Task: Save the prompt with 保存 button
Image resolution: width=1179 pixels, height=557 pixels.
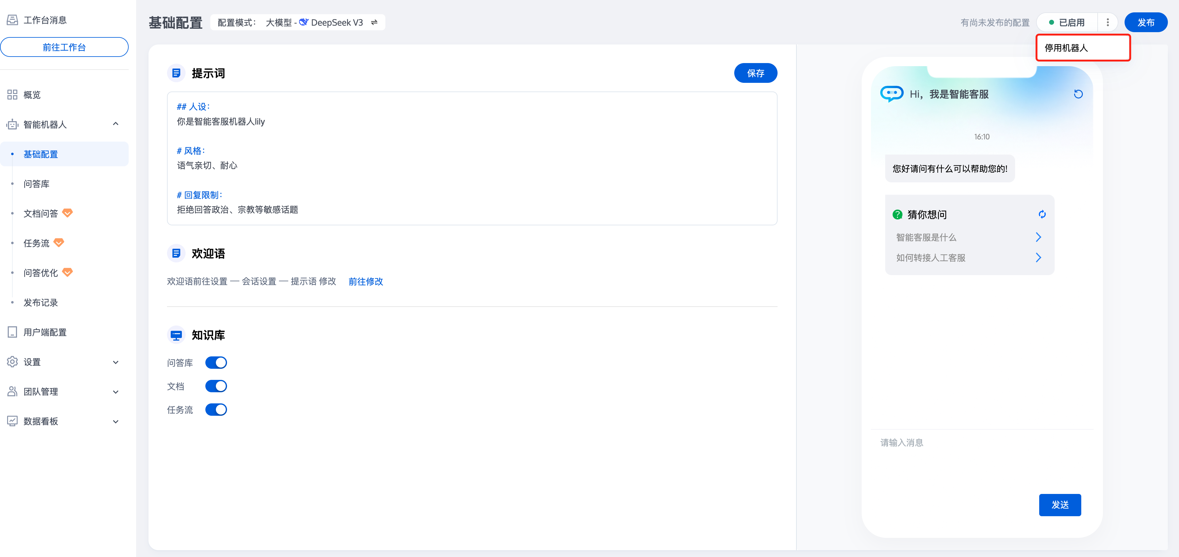Action: 755,73
